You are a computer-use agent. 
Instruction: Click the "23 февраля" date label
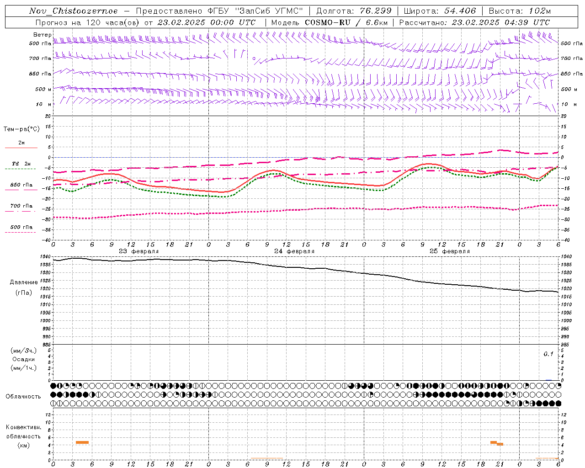(x=139, y=251)
